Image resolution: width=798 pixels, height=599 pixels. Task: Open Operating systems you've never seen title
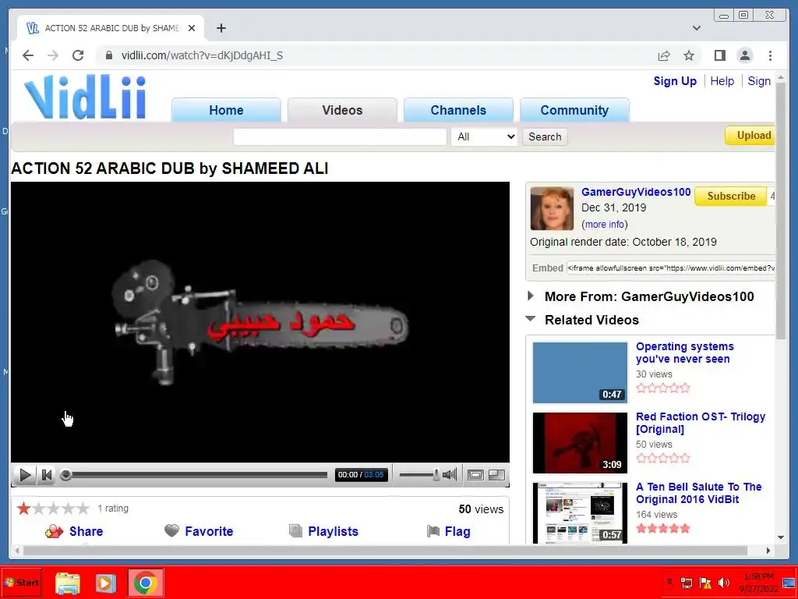[x=684, y=353]
